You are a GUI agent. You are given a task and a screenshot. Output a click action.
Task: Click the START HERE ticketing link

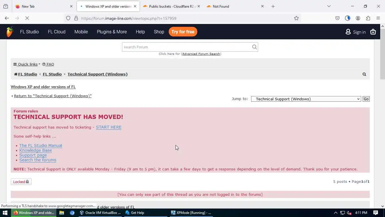click(x=109, y=127)
